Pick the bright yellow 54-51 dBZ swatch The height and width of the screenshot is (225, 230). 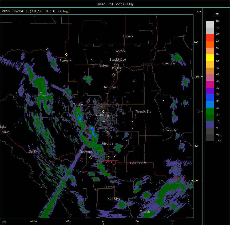210,57
